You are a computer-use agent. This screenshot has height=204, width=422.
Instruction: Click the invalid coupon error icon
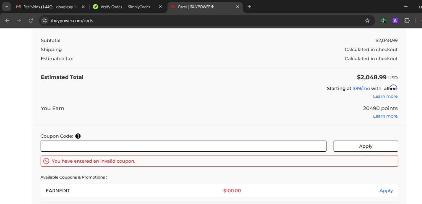(46, 161)
